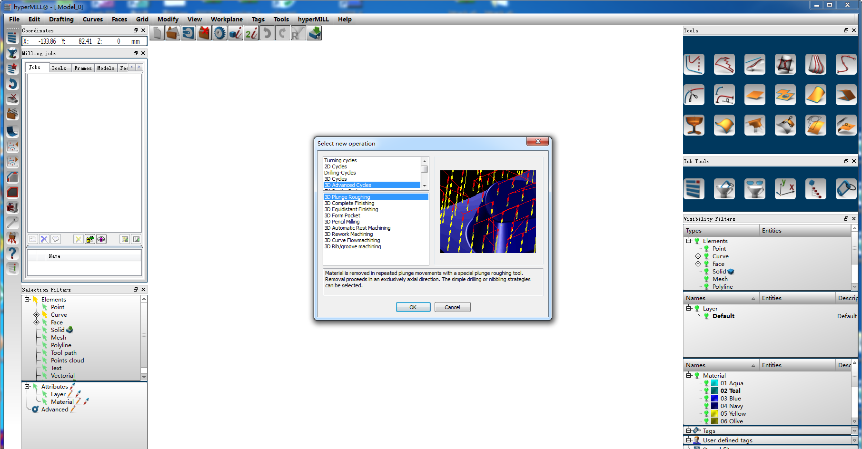The image size is (862, 449).
Task: Click the blue tag tab tool icon
Action: 846,189
